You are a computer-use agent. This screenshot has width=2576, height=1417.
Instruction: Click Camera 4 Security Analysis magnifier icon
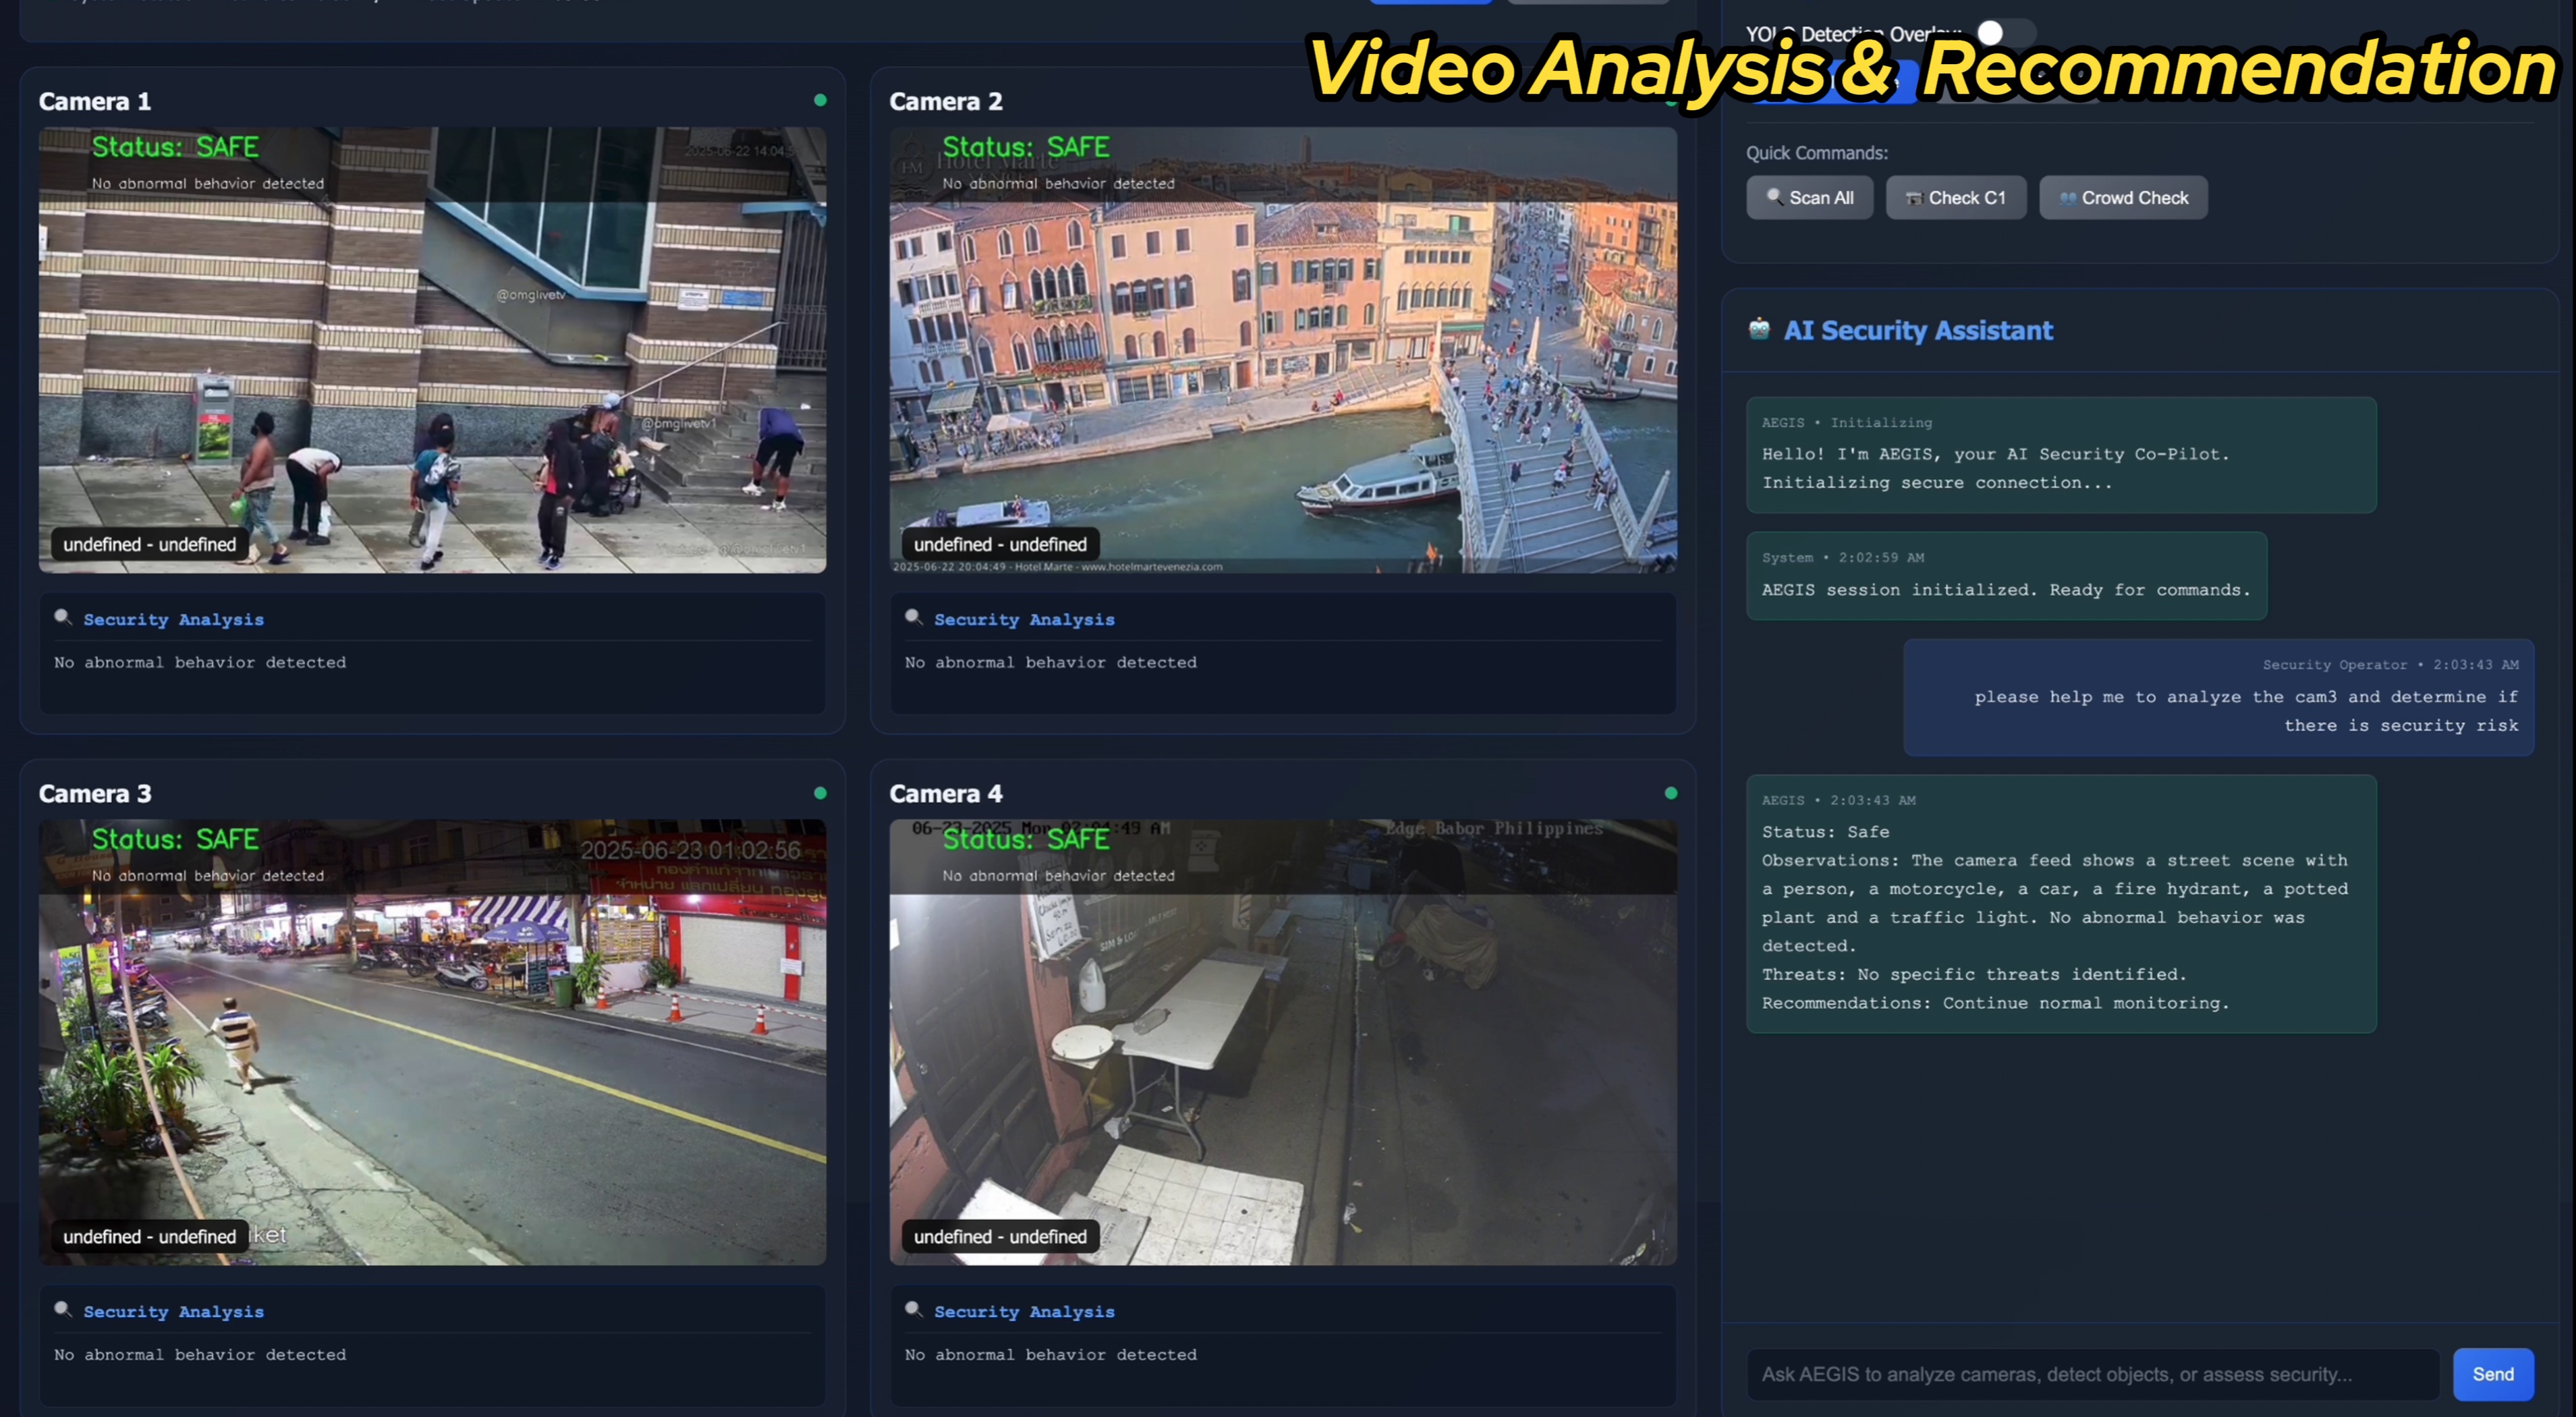point(913,1309)
